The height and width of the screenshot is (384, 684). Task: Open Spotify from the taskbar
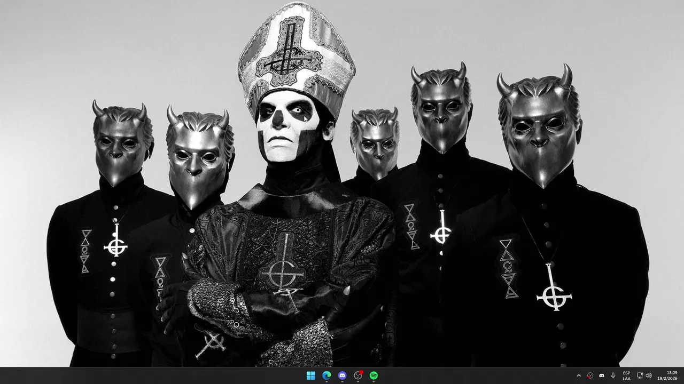click(374, 375)
